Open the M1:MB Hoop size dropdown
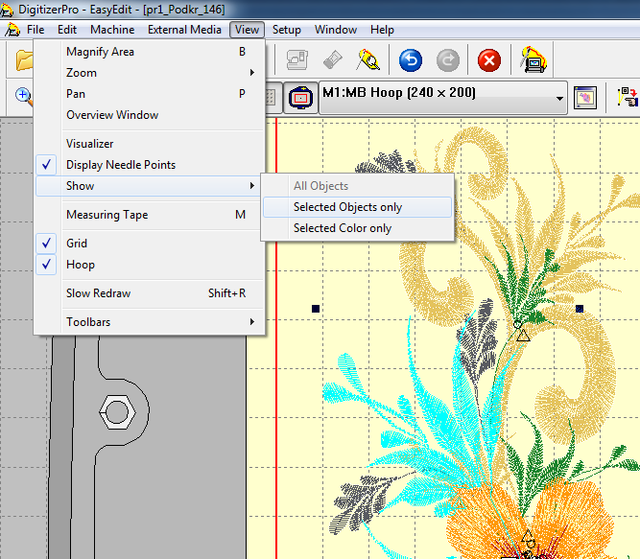Screen dimensions: 640x559 point(443,97)
